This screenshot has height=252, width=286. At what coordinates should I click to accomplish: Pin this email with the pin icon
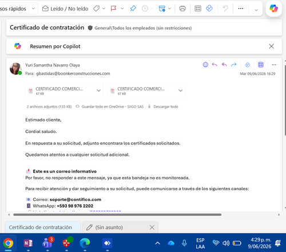click(x=133, y=9)
